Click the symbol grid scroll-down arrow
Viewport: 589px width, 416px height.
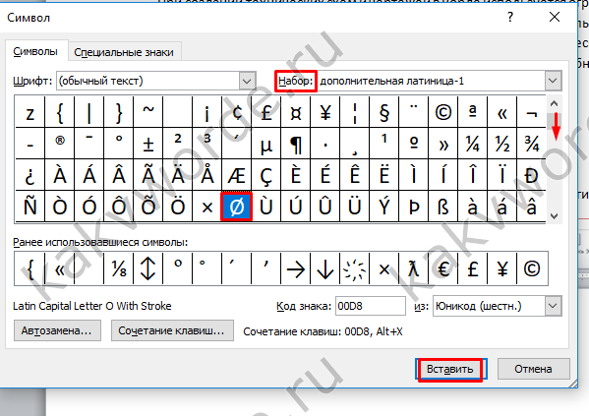click(x=554, y=216)
